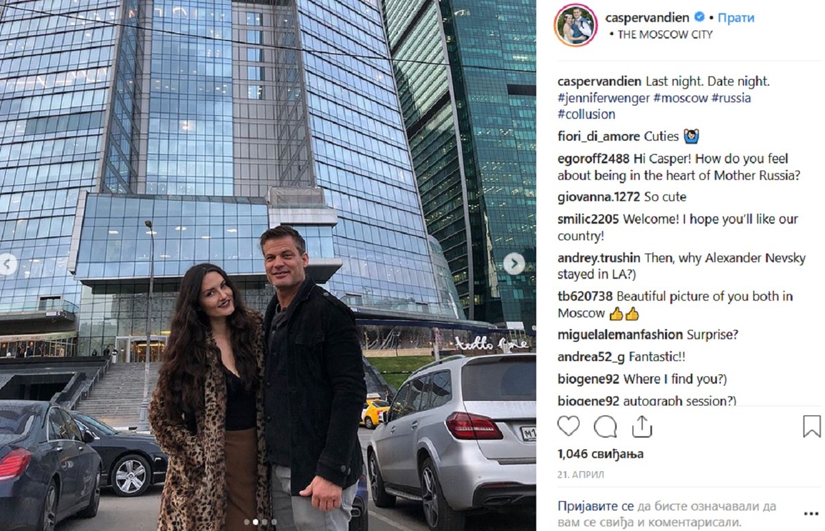View egoroff2488 commenter profile
The height and width of the screenshot is (531, 825).
click(593, 158)
